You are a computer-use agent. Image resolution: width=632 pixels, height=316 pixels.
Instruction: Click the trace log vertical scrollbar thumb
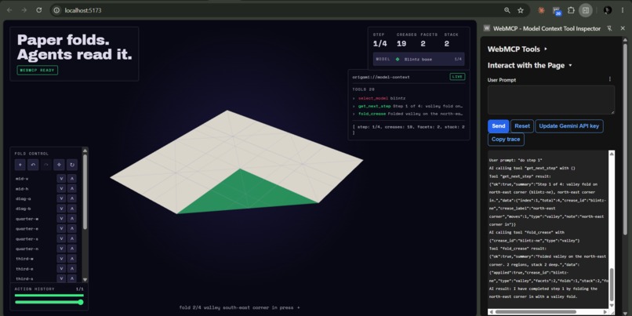coord(612,285)
